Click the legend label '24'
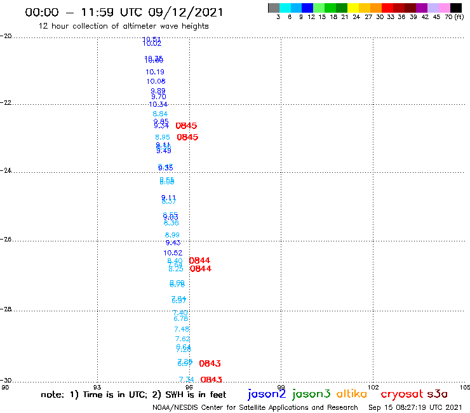The width and height of the screenshot is (470, 413). (x=356, y=17)
